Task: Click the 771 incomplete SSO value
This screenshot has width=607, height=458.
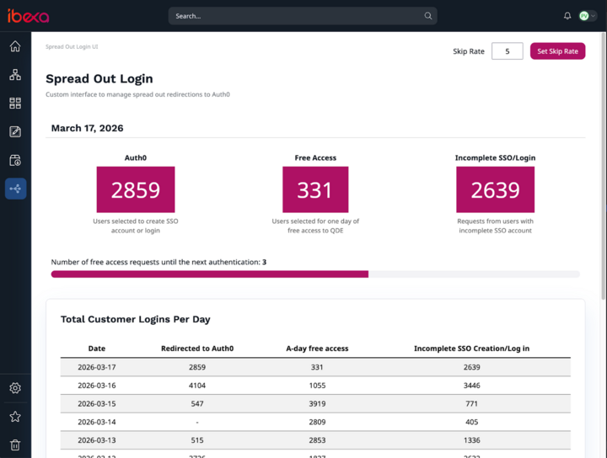Action: pos(471,403)
